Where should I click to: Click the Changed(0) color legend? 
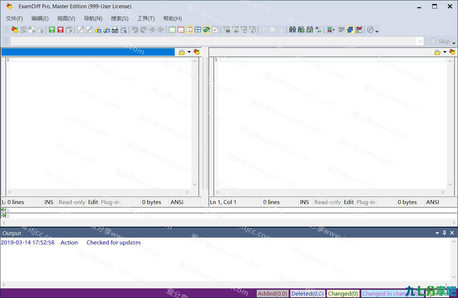[343, 293]
